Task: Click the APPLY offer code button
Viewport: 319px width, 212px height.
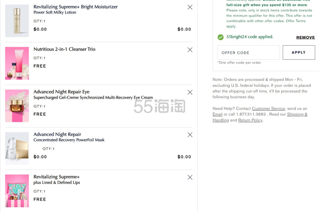Action: point(299,52)
